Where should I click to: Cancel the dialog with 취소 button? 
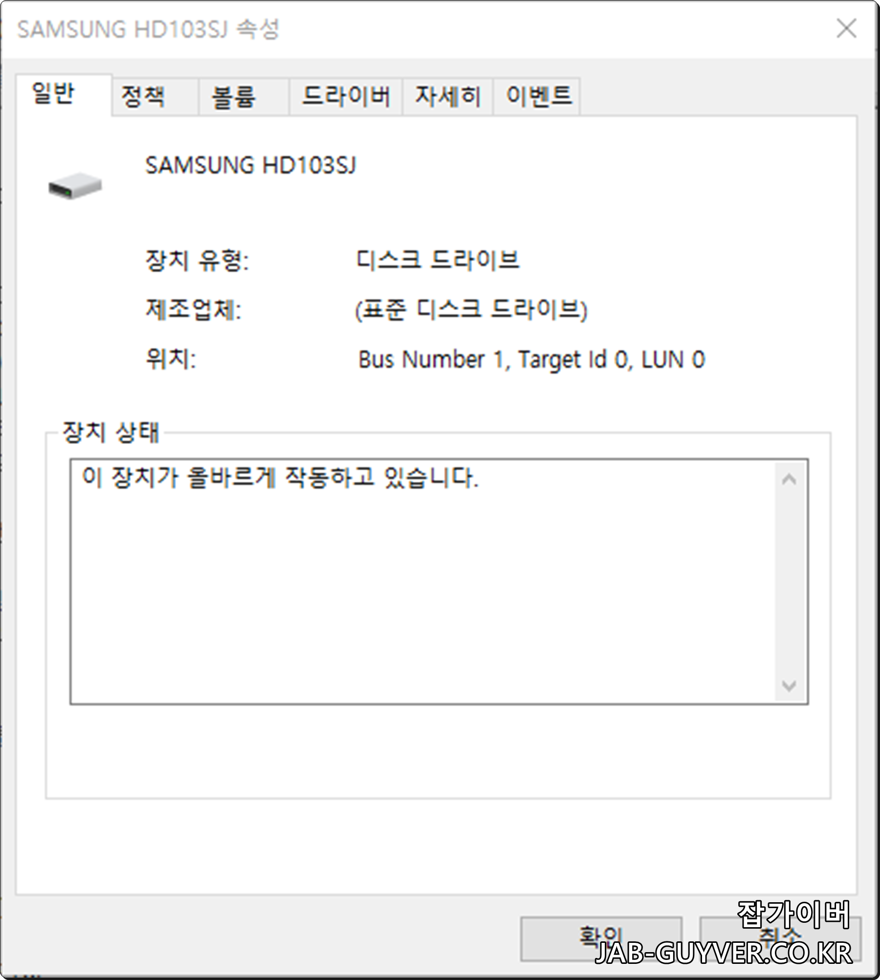click(780, 938)
